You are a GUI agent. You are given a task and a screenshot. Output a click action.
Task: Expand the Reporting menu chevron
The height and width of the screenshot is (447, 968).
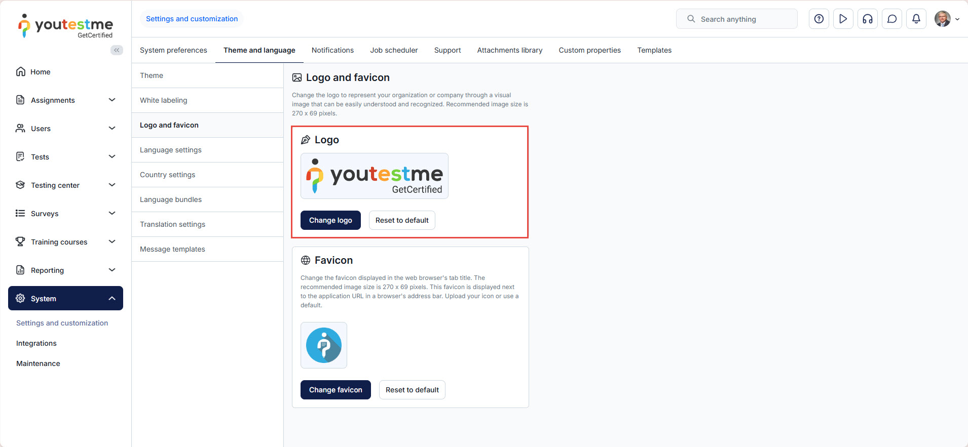point(112,270)
